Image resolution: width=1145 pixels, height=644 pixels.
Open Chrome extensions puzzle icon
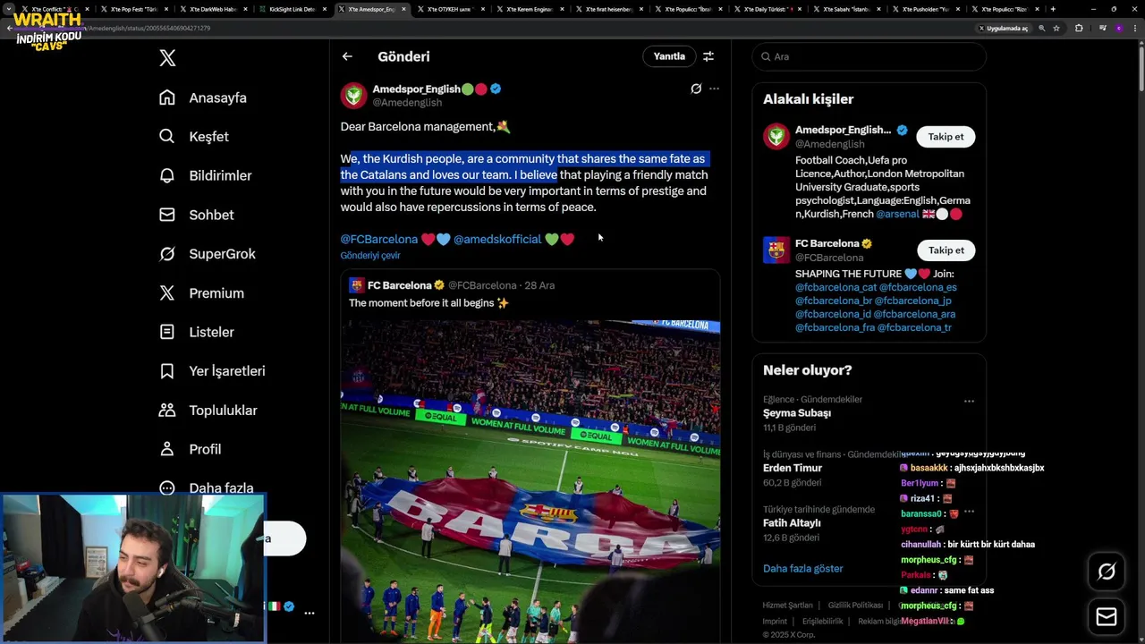pyautogui.click(x=1078, y=28)
